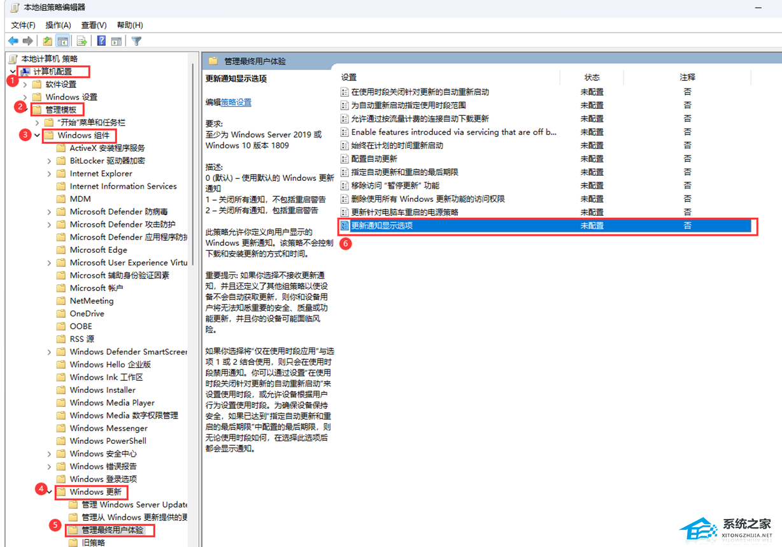Click the folder icon beside 软件设置

pos(37,84)
